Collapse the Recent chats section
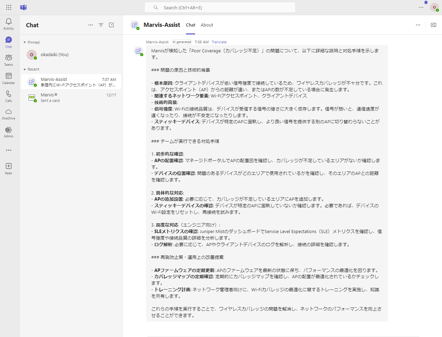 tap(25, 69)
